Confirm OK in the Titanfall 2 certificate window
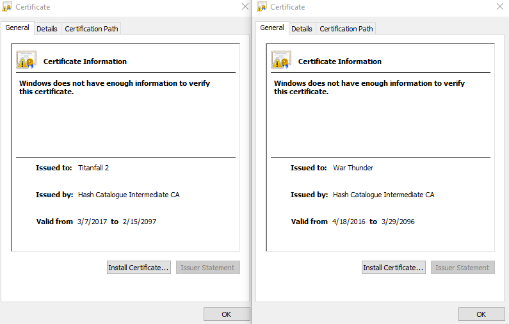 pyautogui.click(x=227, y=314)
